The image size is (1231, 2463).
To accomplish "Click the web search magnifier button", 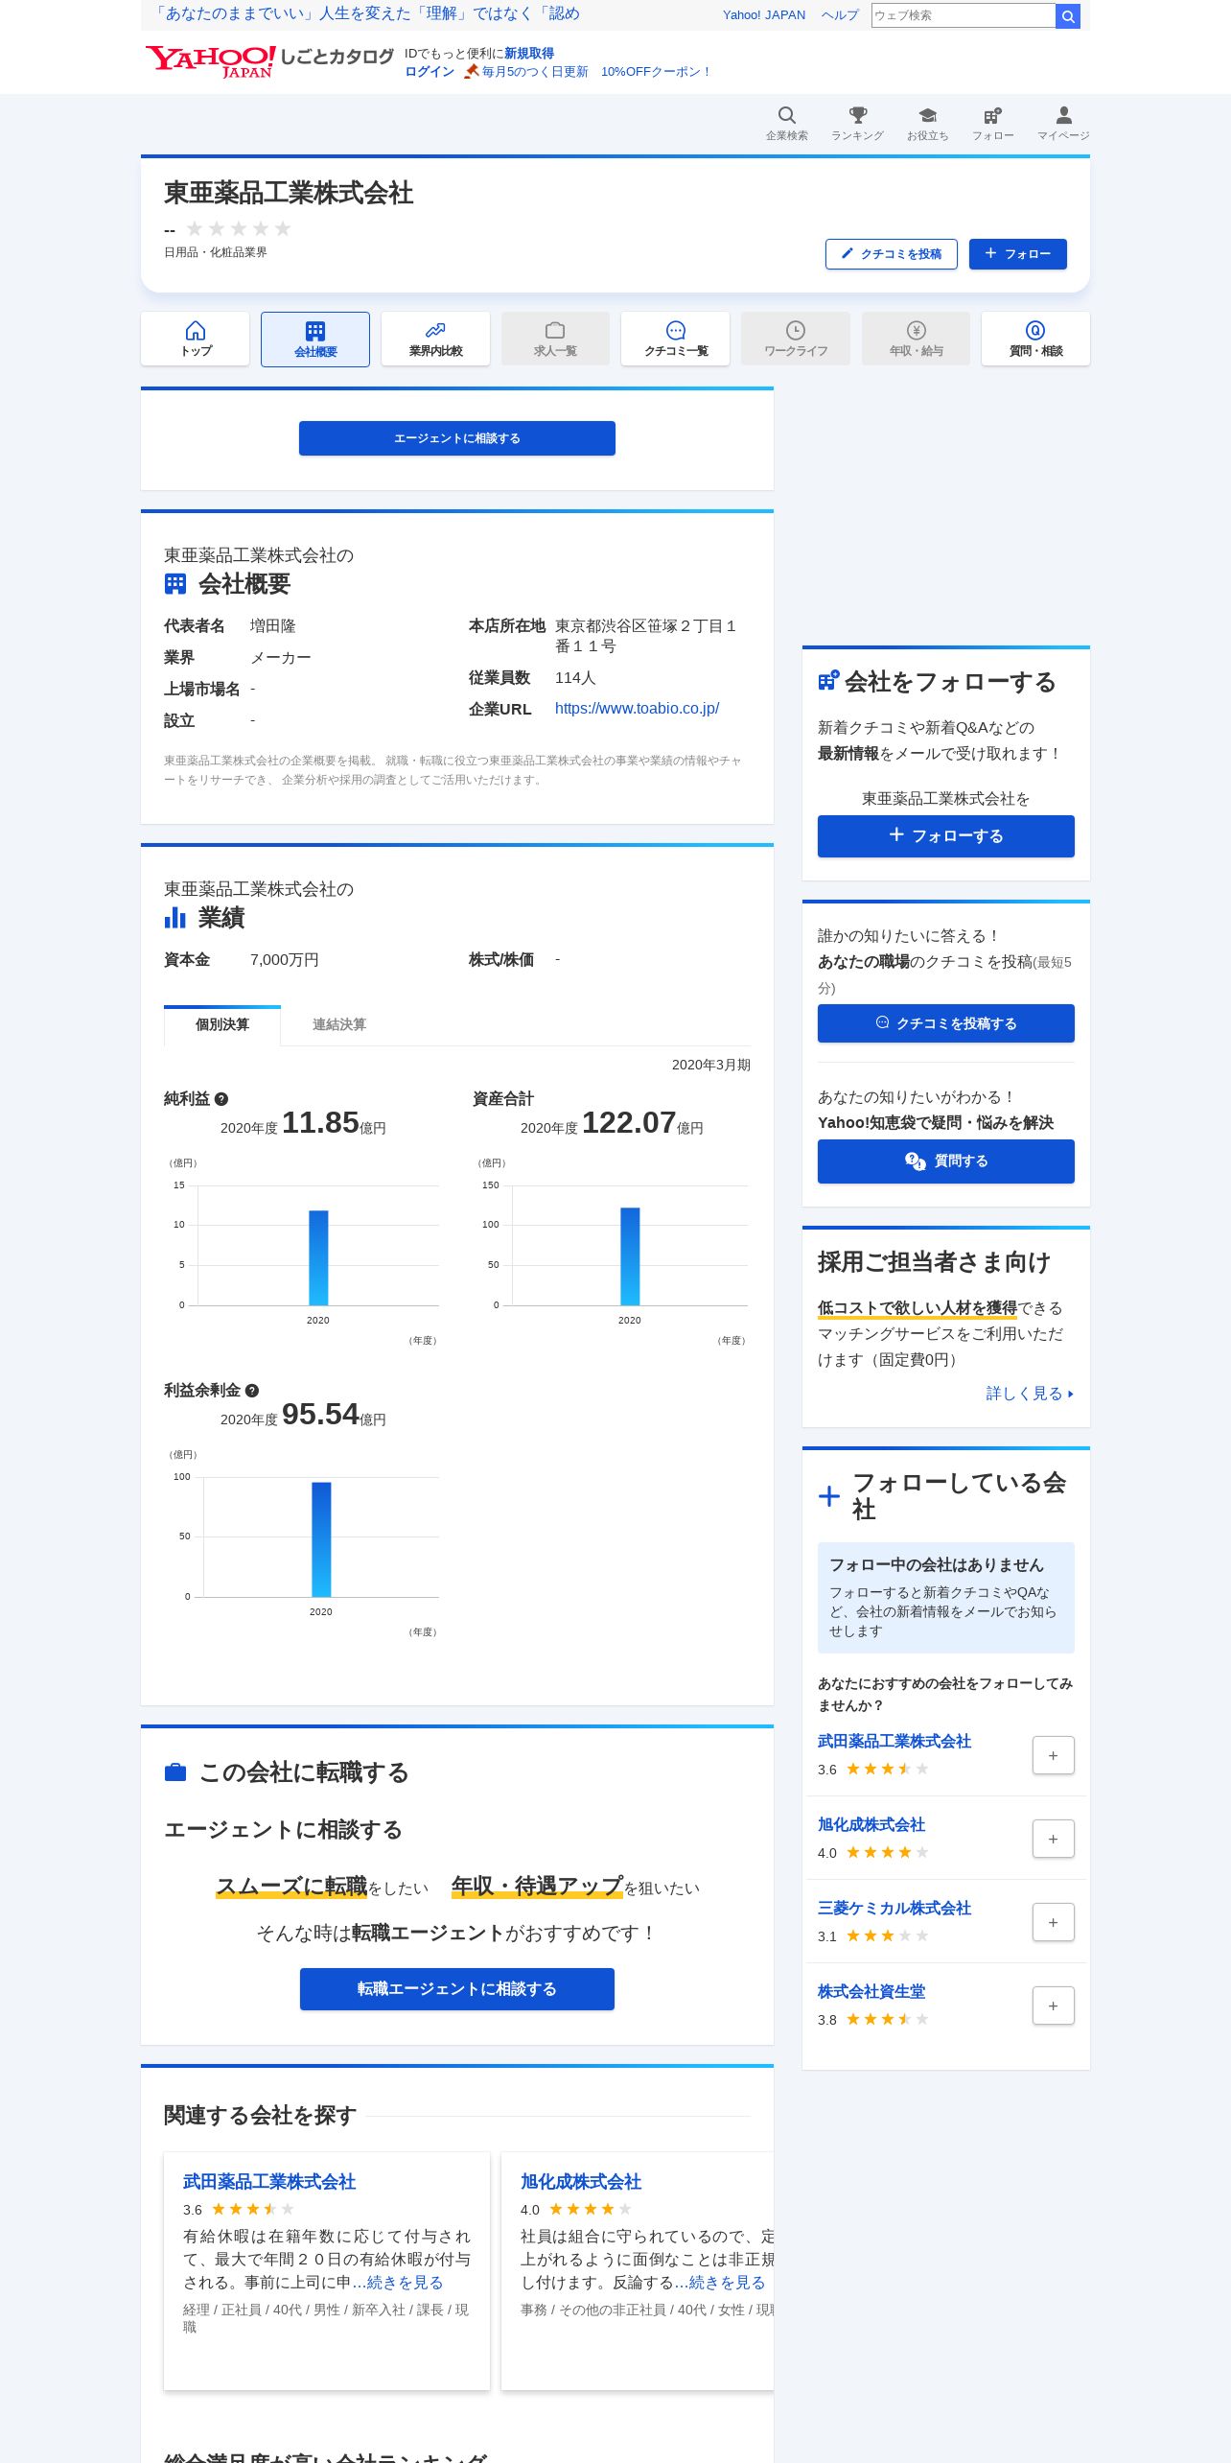I will tap(1067, 16).
